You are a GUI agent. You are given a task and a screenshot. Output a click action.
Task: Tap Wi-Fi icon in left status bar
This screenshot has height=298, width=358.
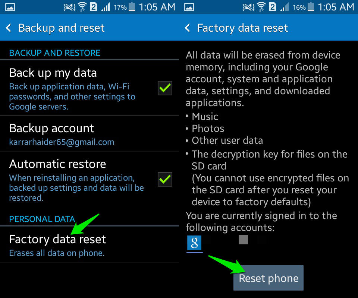[x=81, y=7]
